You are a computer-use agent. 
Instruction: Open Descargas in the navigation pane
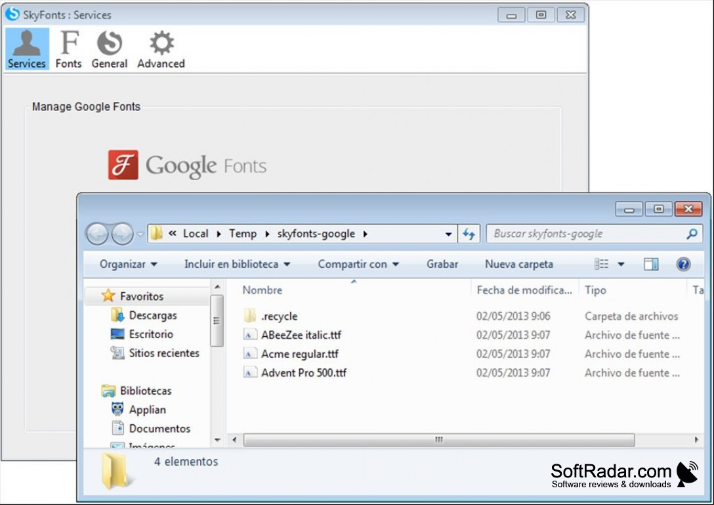[153, 315]
